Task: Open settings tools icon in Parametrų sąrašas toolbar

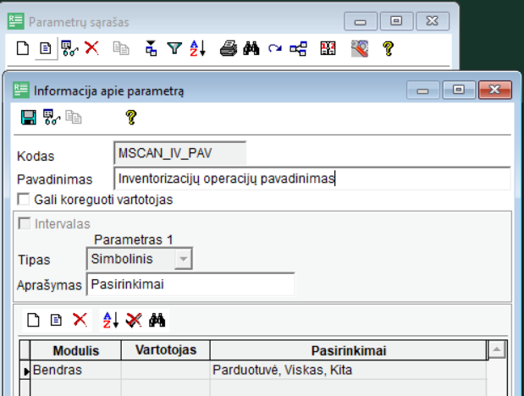Action: pyautogui.click(x=360, y=48)
